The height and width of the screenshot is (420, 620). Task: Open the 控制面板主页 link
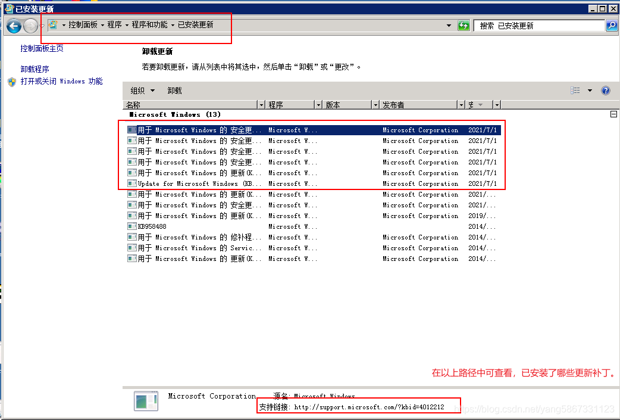pyautogui.click(x=42, y=48)
